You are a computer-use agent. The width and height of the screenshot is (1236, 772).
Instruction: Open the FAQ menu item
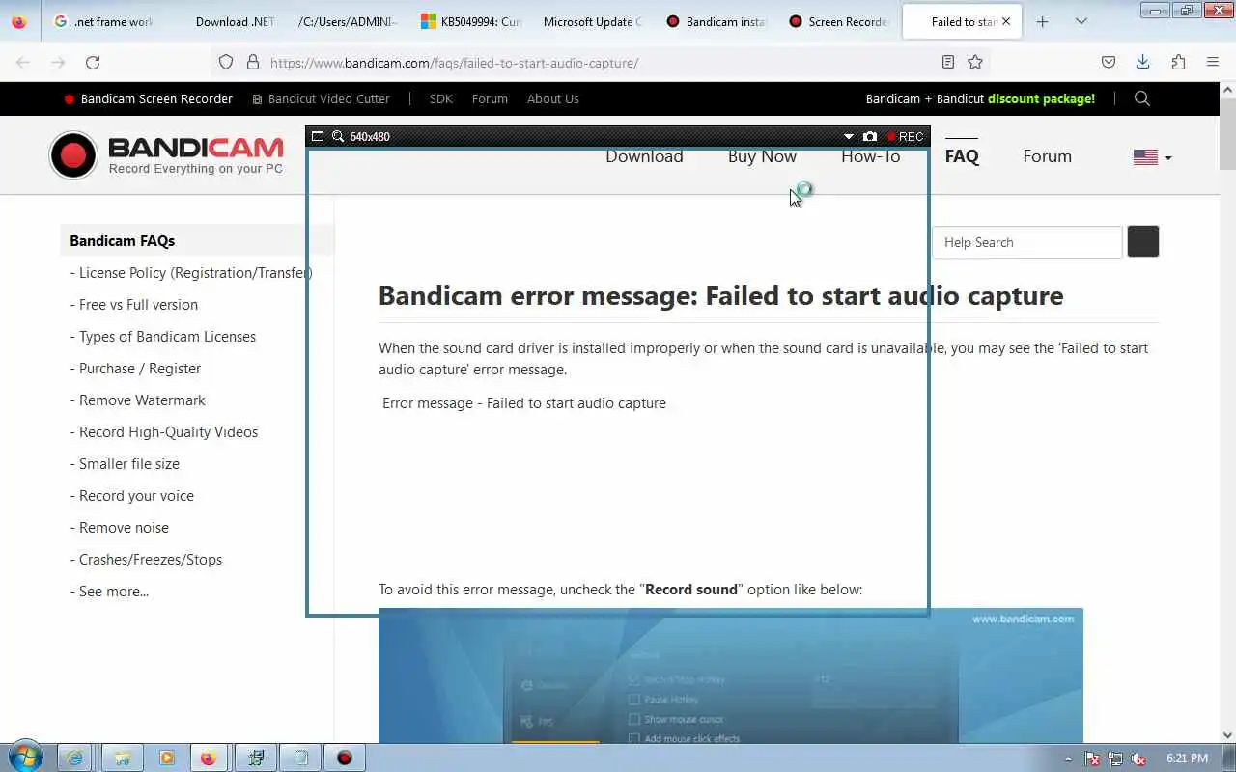[962, 156]
